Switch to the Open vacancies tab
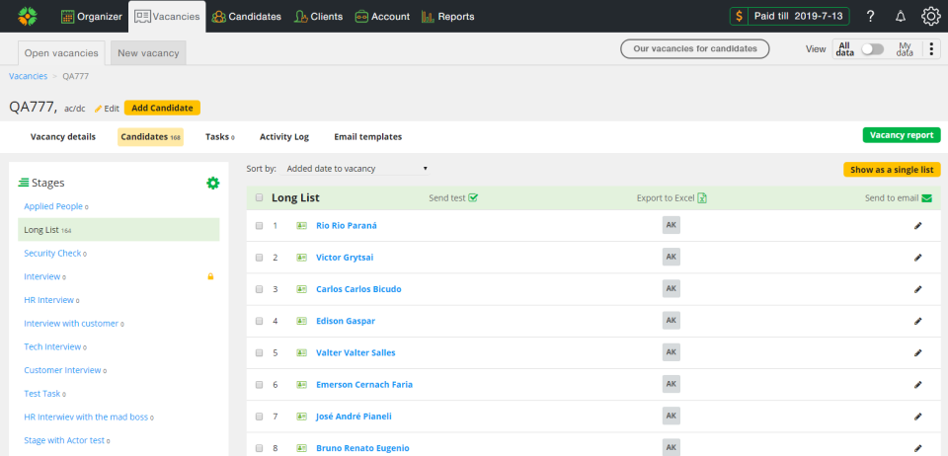 pyautogui.click(x=61, y=53)
